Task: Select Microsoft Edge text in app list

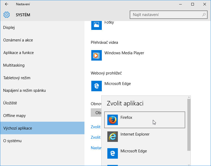Action: click(x=134, y=151)
